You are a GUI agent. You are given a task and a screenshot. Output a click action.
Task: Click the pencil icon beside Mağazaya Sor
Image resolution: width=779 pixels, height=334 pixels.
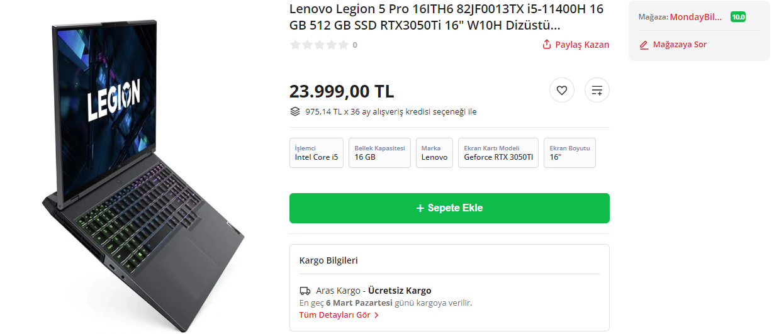pyautogui.click(x=644, y=45)
